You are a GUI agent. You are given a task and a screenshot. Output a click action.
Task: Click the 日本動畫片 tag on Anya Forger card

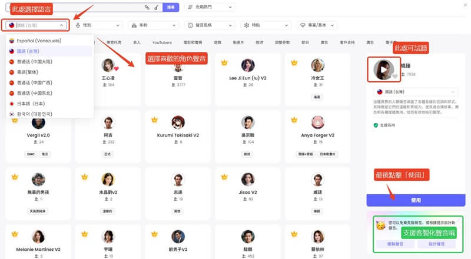327,154
